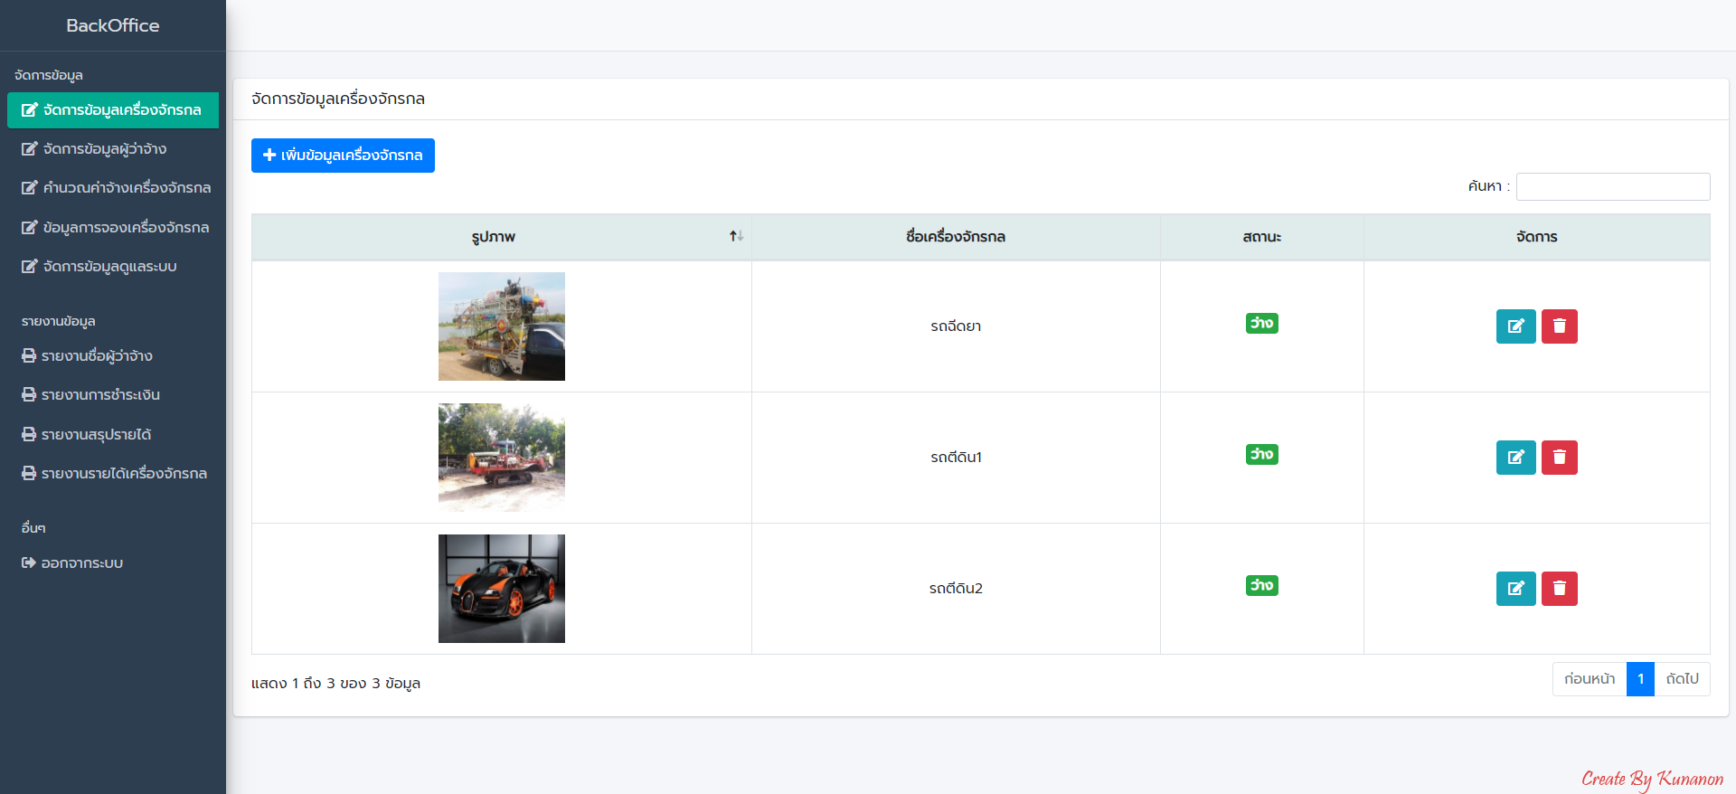Click the orange sports car thumbnail
This screenshot has height=794, width=1736.
(x=502, y=589)
